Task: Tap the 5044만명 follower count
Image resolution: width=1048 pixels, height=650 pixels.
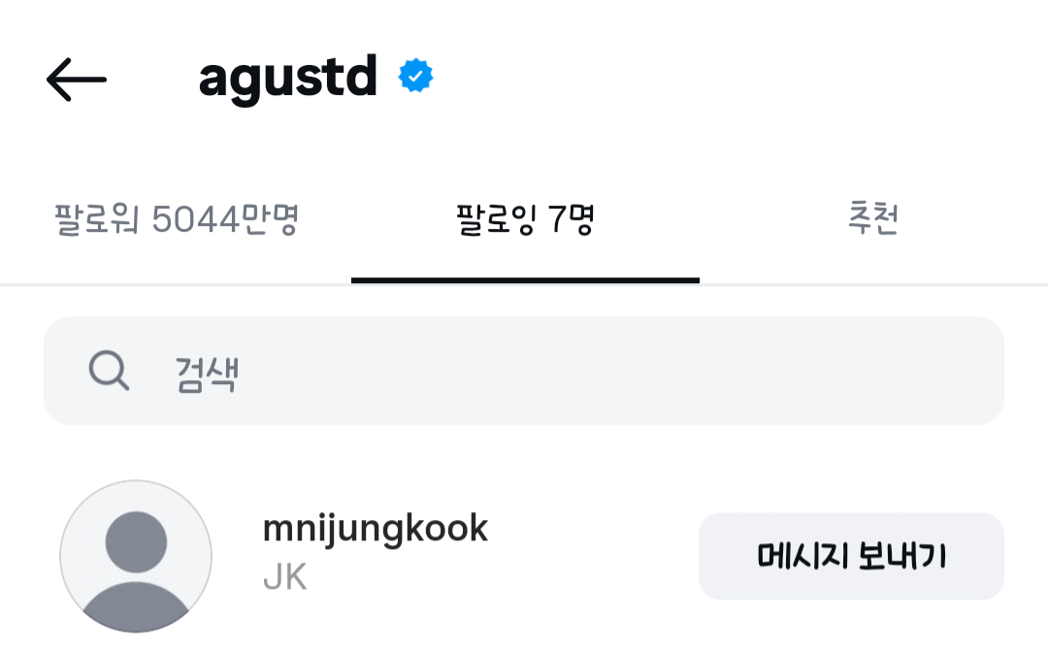Action: click(x=225, y=220)
